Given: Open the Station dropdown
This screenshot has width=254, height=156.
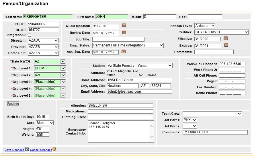Looking at the screenshot, I should click(140, 66).
